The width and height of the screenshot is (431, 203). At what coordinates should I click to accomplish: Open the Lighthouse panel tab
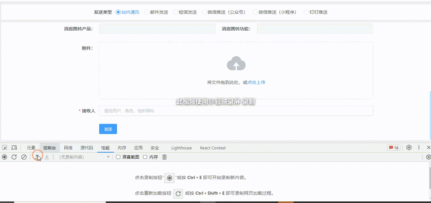(181, 148)
